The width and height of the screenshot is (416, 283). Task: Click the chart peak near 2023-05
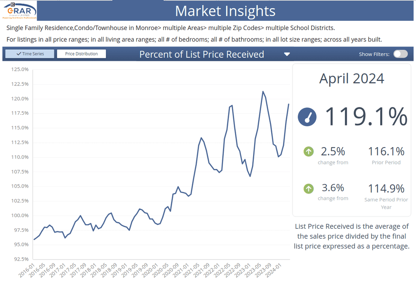pos(263,92)
